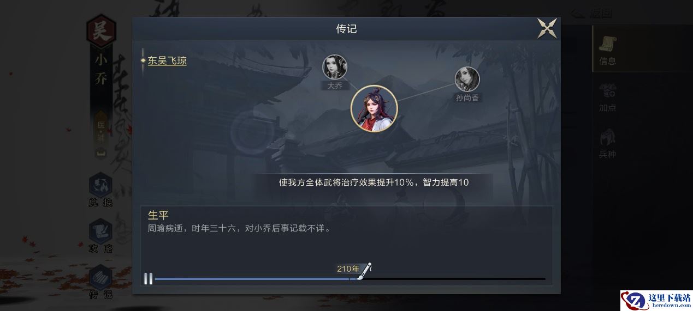Switch to the 加点 tab
Screen dimensions: 693x311
[607, 97]
